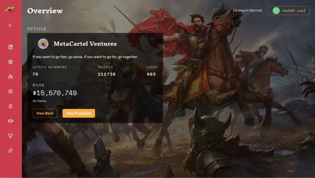The width and height of the screenshot is (315, 178).
Task: Open the chain link icon in sidebar
Action: click(x=10, y=151)
